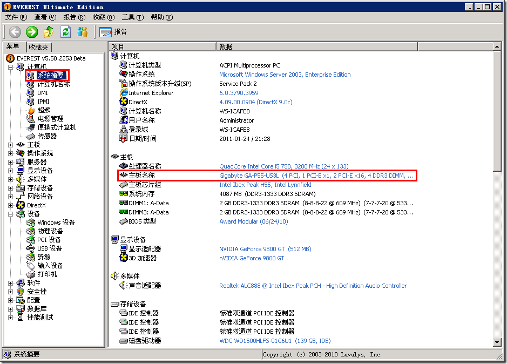Open the 工具(T) menu

click(133, 17)
